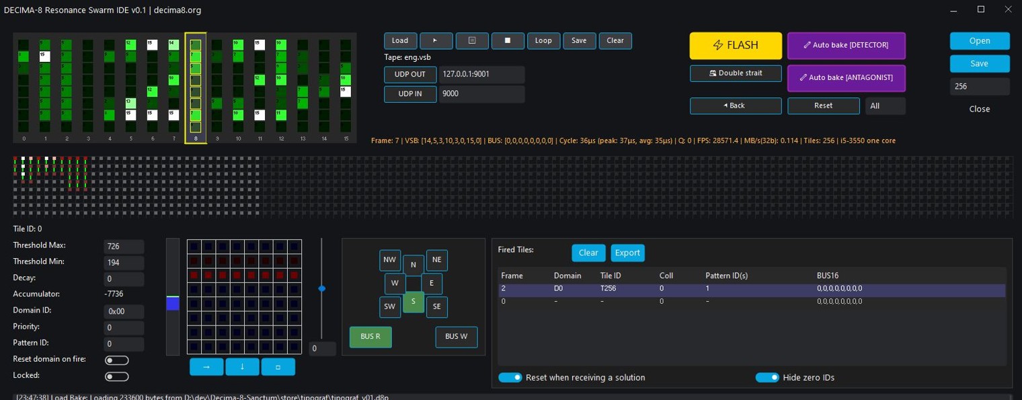
Task: Edit the Priority value field
Action: click(x=124, y=328)
